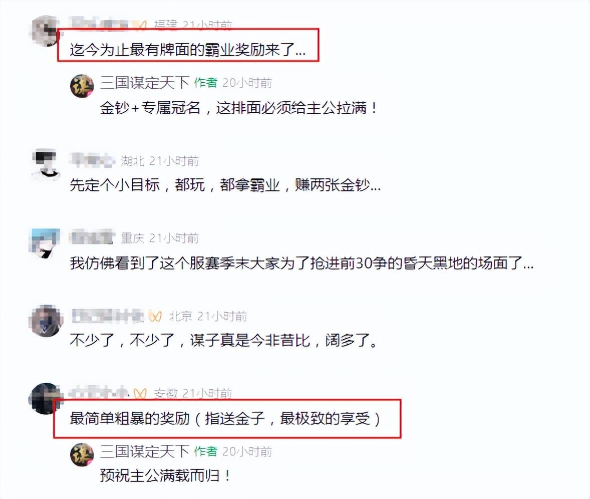The height and width of the screenshot is (499, 590).
Task: Click the 三国谋定天下 avatar in bottom reply
Action: (82, 454)
